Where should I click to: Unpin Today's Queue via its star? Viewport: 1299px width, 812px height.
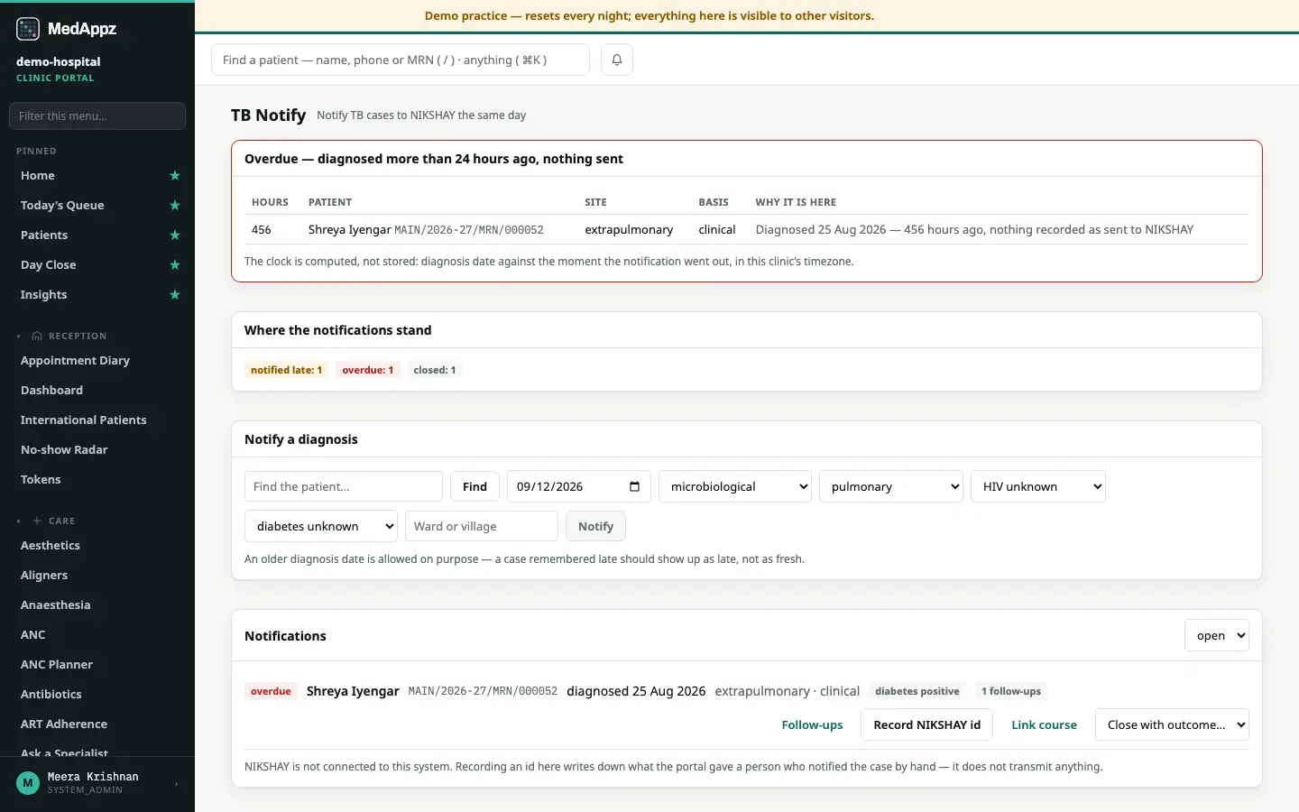pos(175,206)
